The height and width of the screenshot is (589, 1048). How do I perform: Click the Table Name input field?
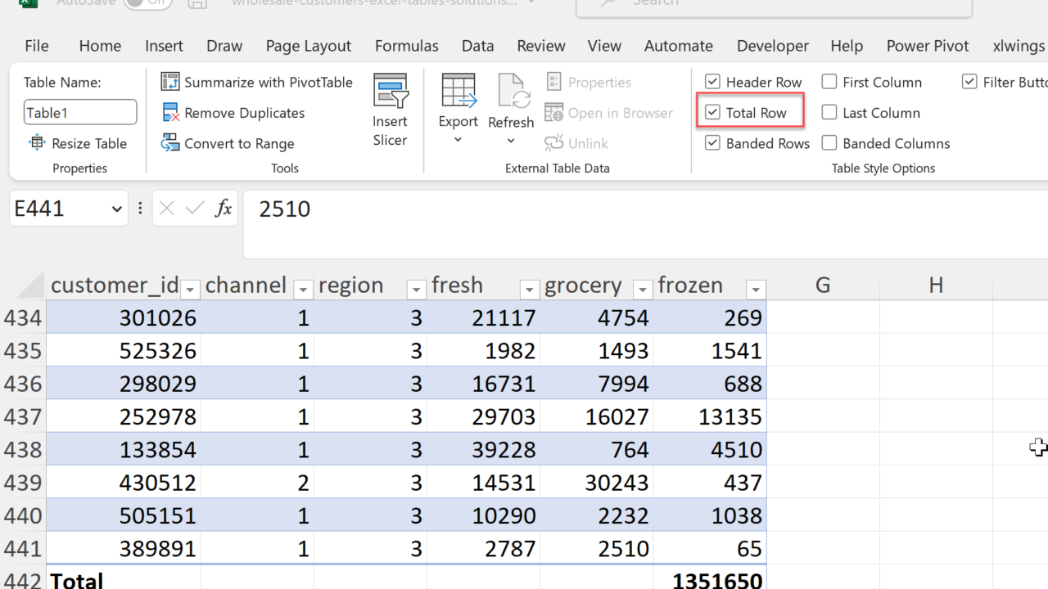coord(80,113)
